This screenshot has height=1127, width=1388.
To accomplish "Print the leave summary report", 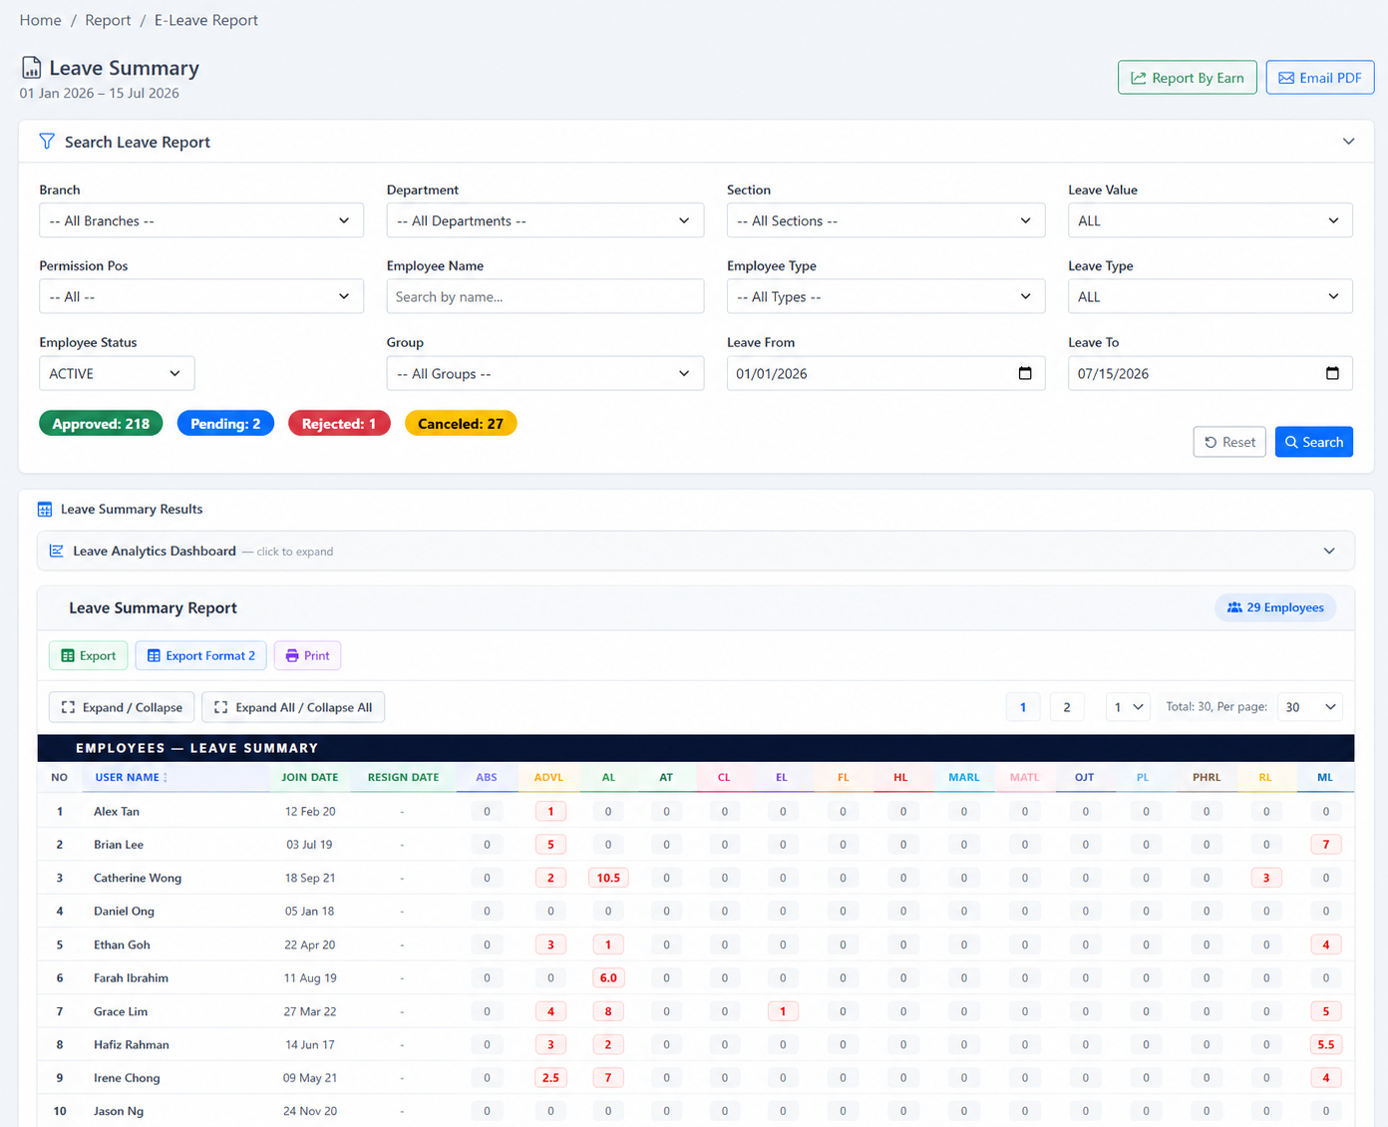I will (307, 655).
